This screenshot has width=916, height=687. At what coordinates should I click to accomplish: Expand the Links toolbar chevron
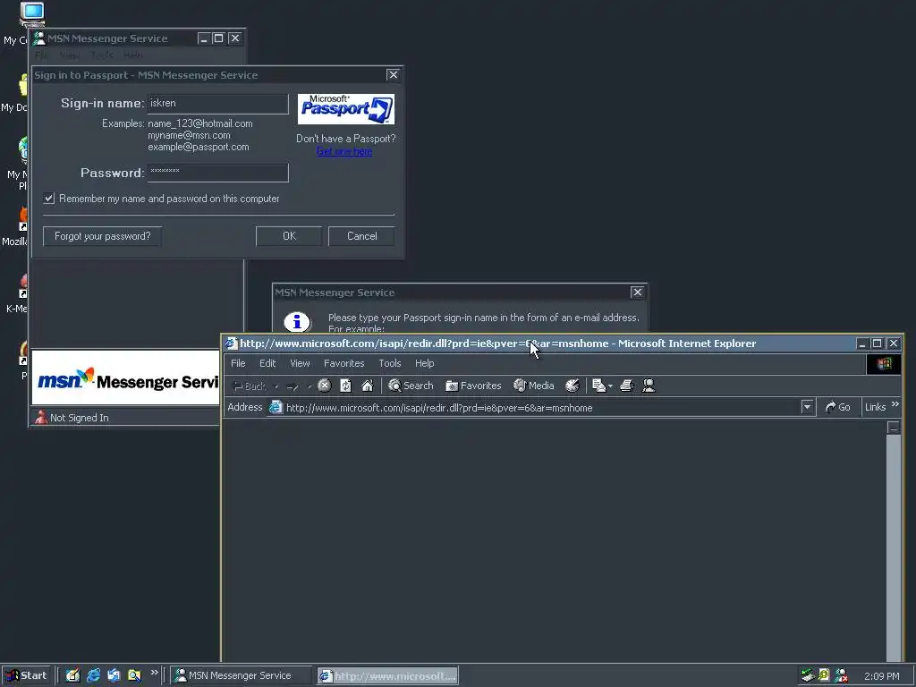coord(895,404)
